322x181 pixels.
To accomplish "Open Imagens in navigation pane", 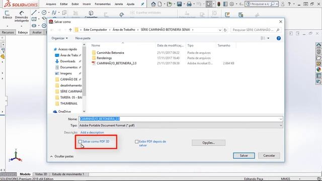I will 66,73.
